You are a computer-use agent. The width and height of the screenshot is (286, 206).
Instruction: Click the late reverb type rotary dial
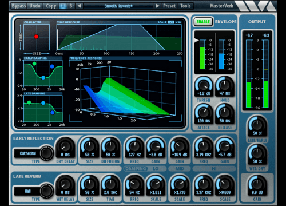coord(46,191)
